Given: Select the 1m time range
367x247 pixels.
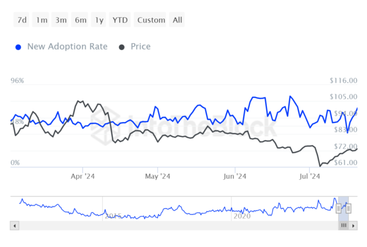Looking at the screenshot, I should [x=41, y=20].
